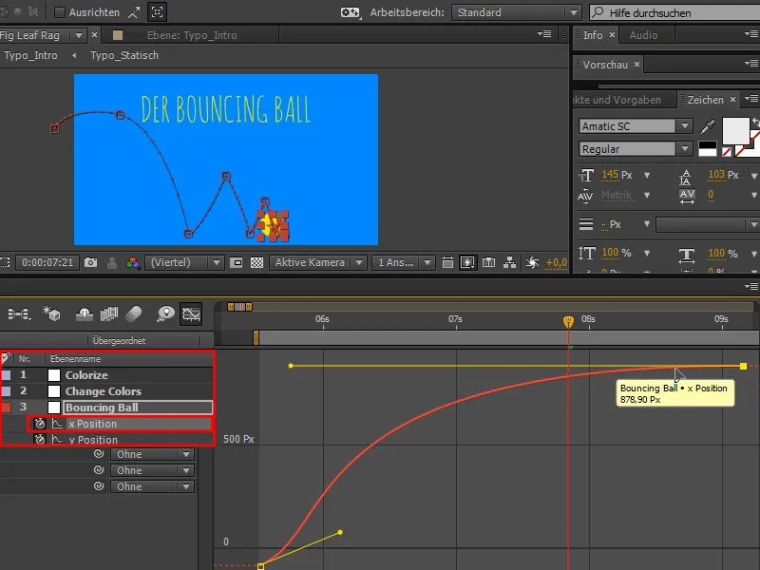Click the tracking value 0
This screenshot has height=570, width=760.
click(711, 195)
